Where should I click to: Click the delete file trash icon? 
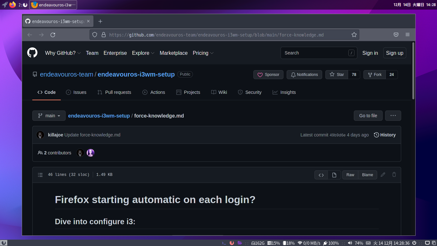tap(394, 175)
